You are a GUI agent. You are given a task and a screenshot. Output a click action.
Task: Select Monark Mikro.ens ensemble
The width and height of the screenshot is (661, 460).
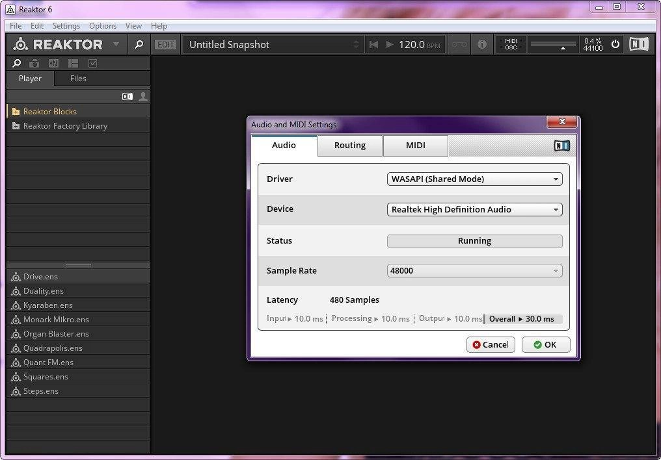[x=79, y=320]
